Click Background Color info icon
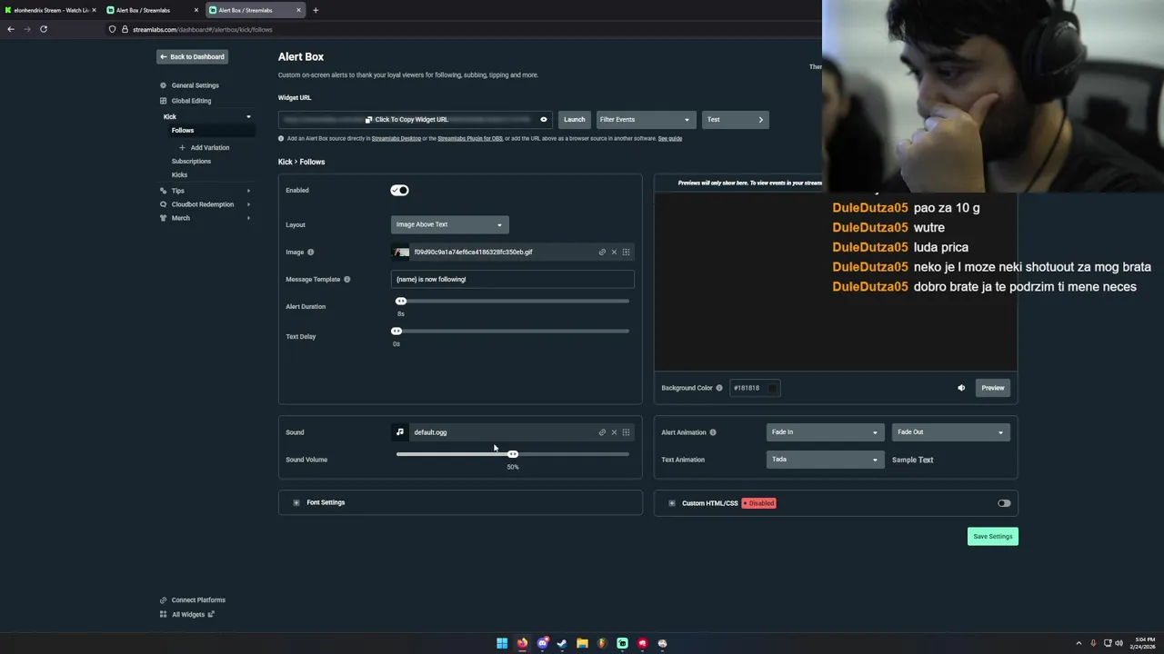 tap(718, 388)
